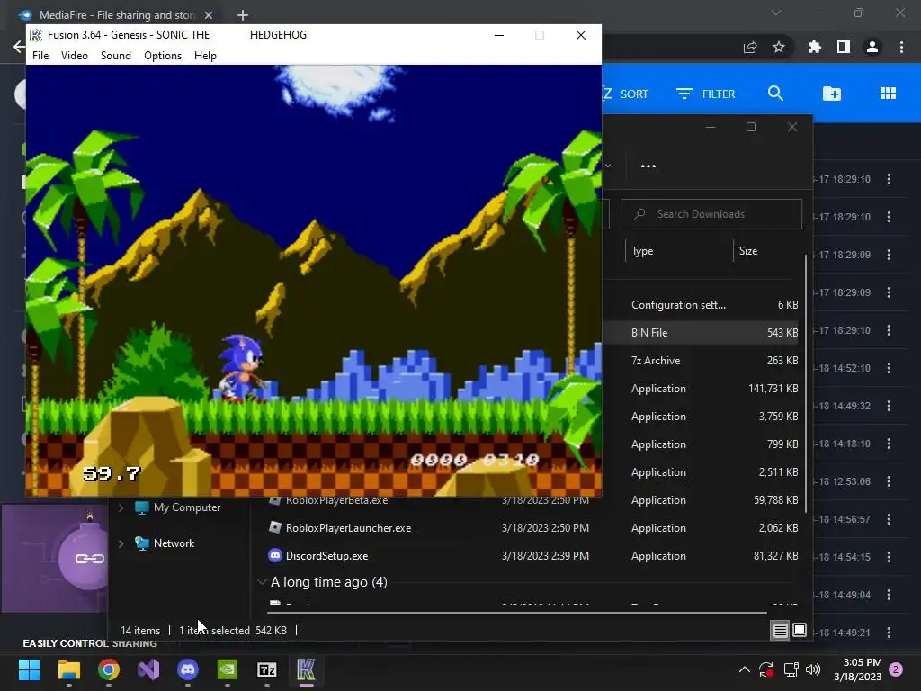
Task: Open a new Chrome tab
Action: (x=243, y=14)
